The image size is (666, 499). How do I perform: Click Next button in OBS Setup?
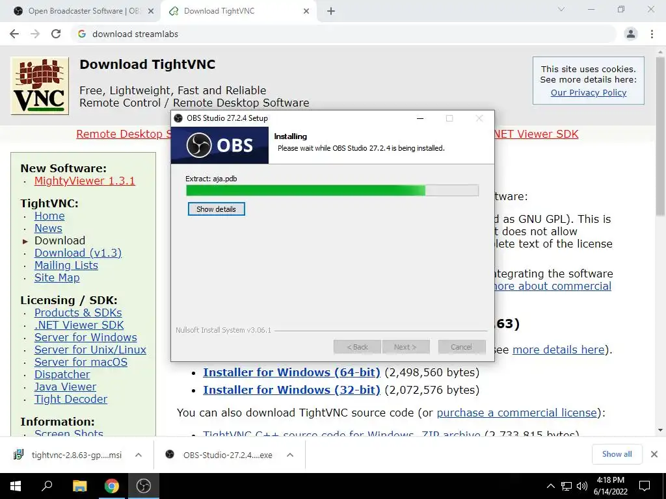(406, 347)
